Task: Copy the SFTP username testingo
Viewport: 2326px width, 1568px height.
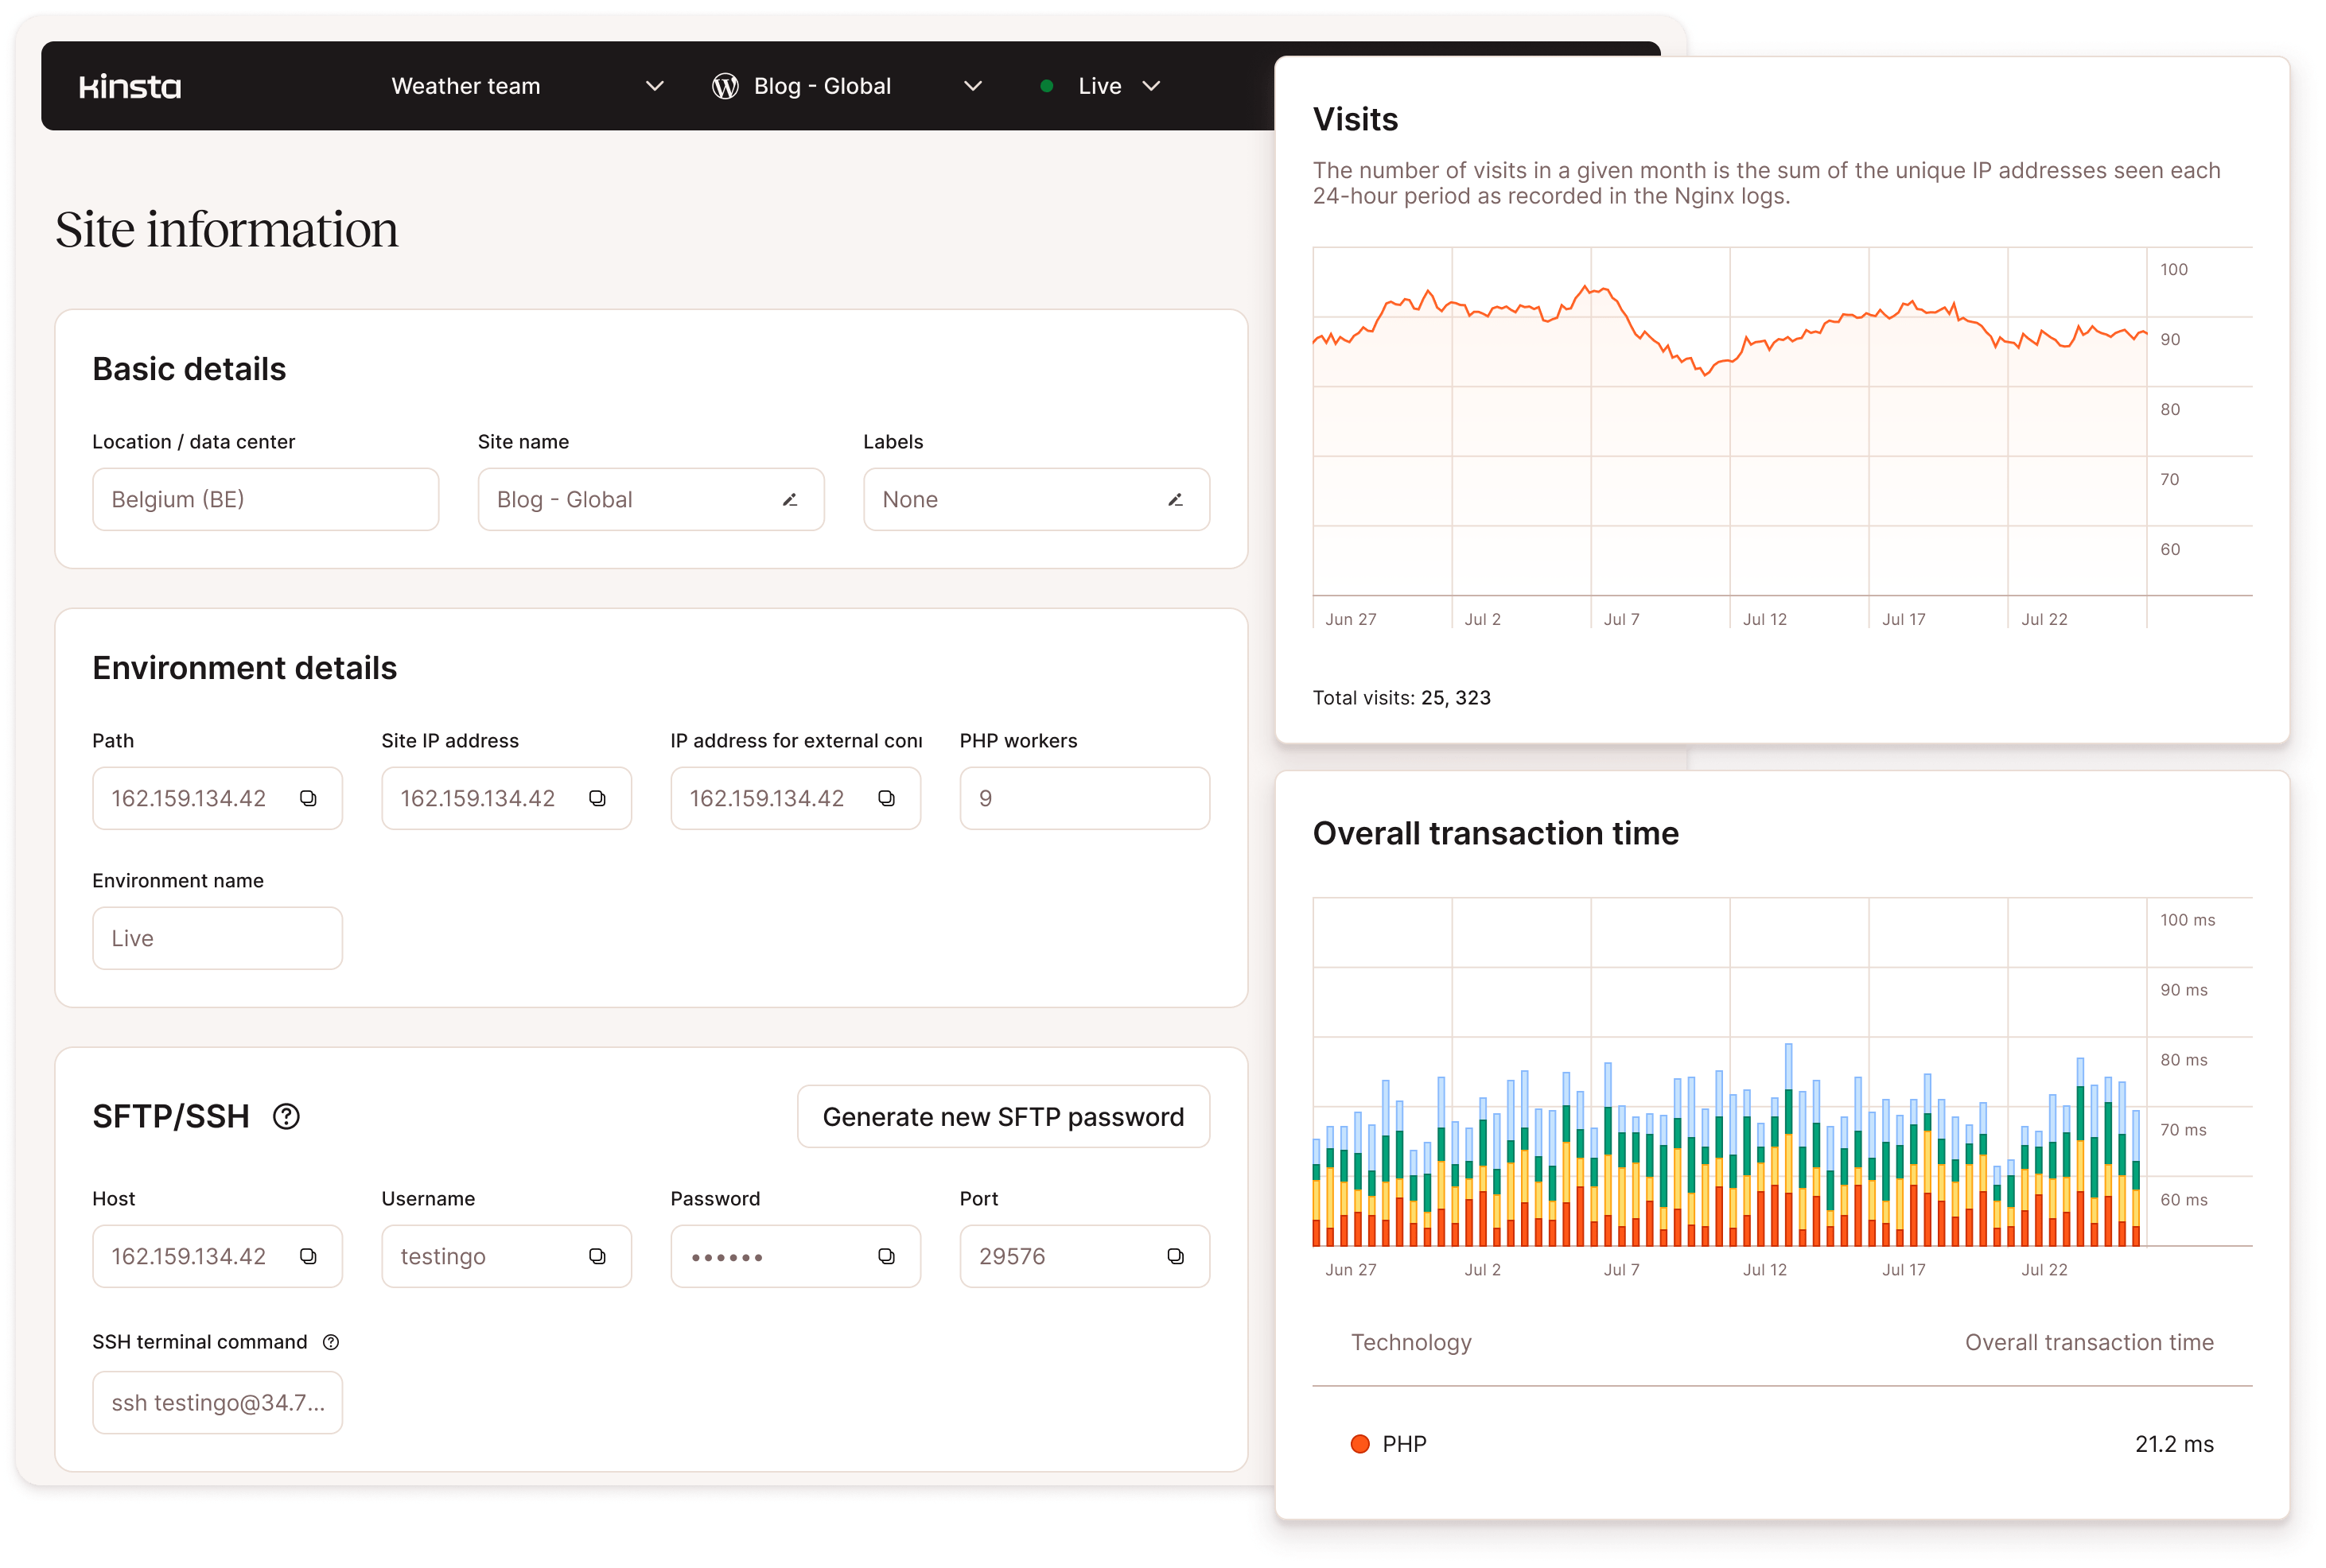Action: (597, 1256)
